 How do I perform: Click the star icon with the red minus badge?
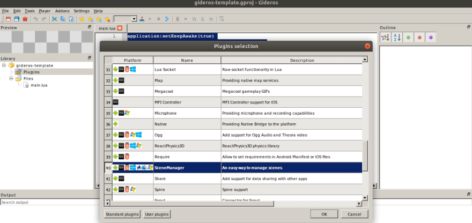click(x=107, y=19)
